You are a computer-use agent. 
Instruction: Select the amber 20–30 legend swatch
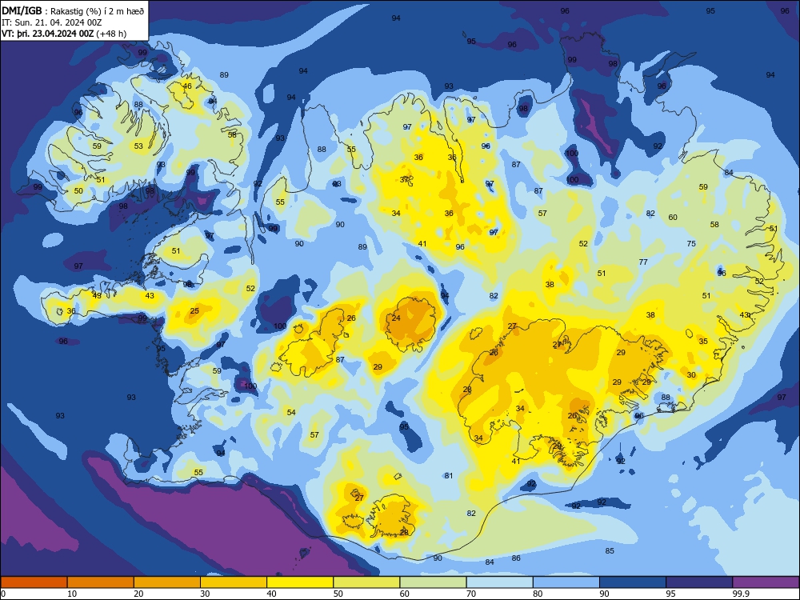[x=167, y=582]
